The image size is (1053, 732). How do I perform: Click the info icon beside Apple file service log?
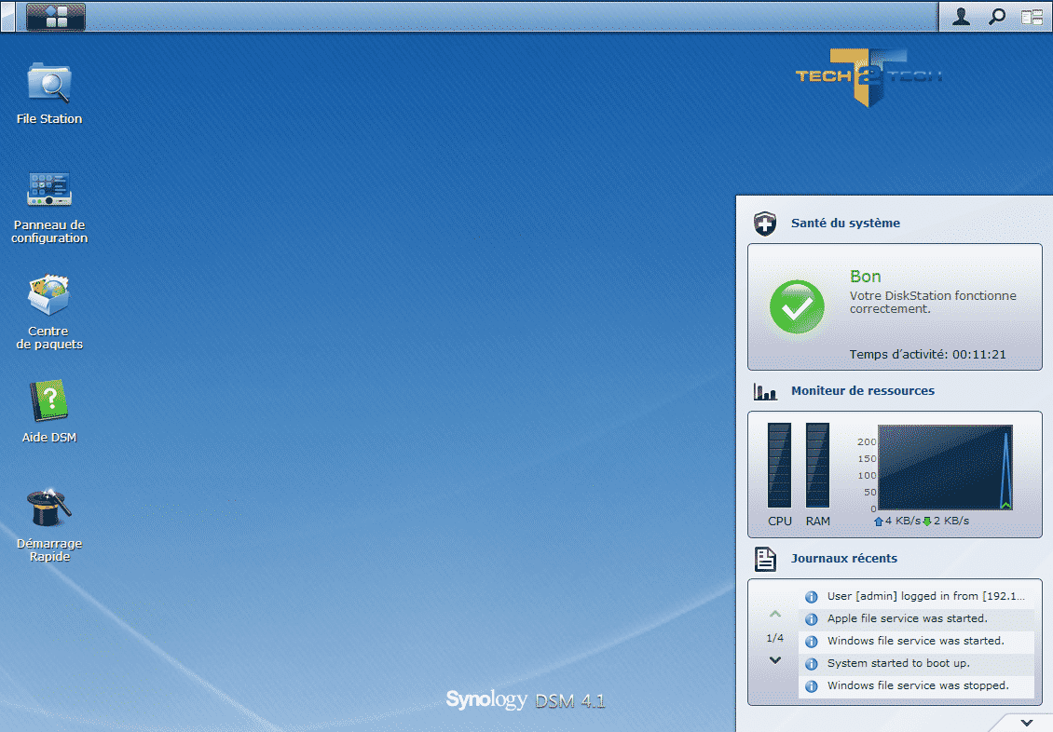pyautogui.click(x=812, y=618)
